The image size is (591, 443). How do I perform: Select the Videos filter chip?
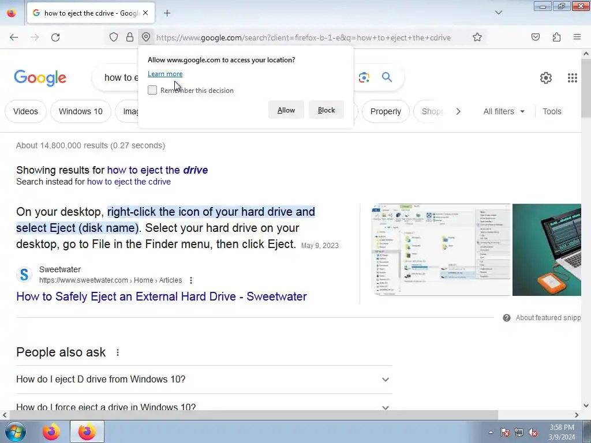pos(25,111)
